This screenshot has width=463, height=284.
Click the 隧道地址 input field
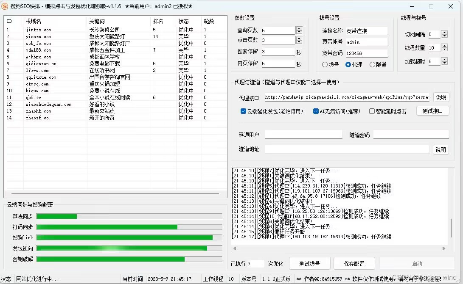(347, 149)
